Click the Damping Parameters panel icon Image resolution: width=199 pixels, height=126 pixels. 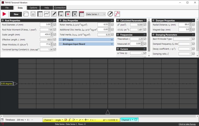pos(153,35)
